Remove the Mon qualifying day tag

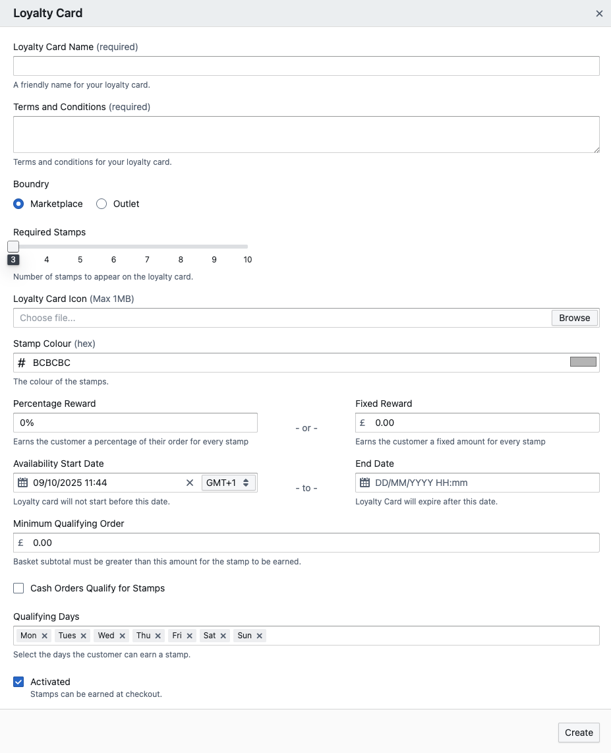45,636
